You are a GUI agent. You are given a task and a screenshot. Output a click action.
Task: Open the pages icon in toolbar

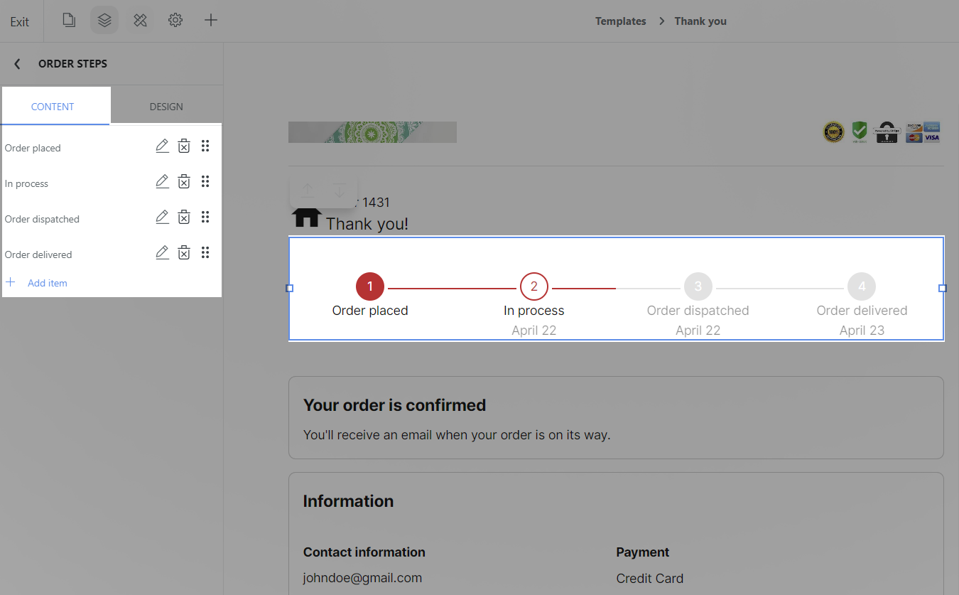click(x=69, y=21)
